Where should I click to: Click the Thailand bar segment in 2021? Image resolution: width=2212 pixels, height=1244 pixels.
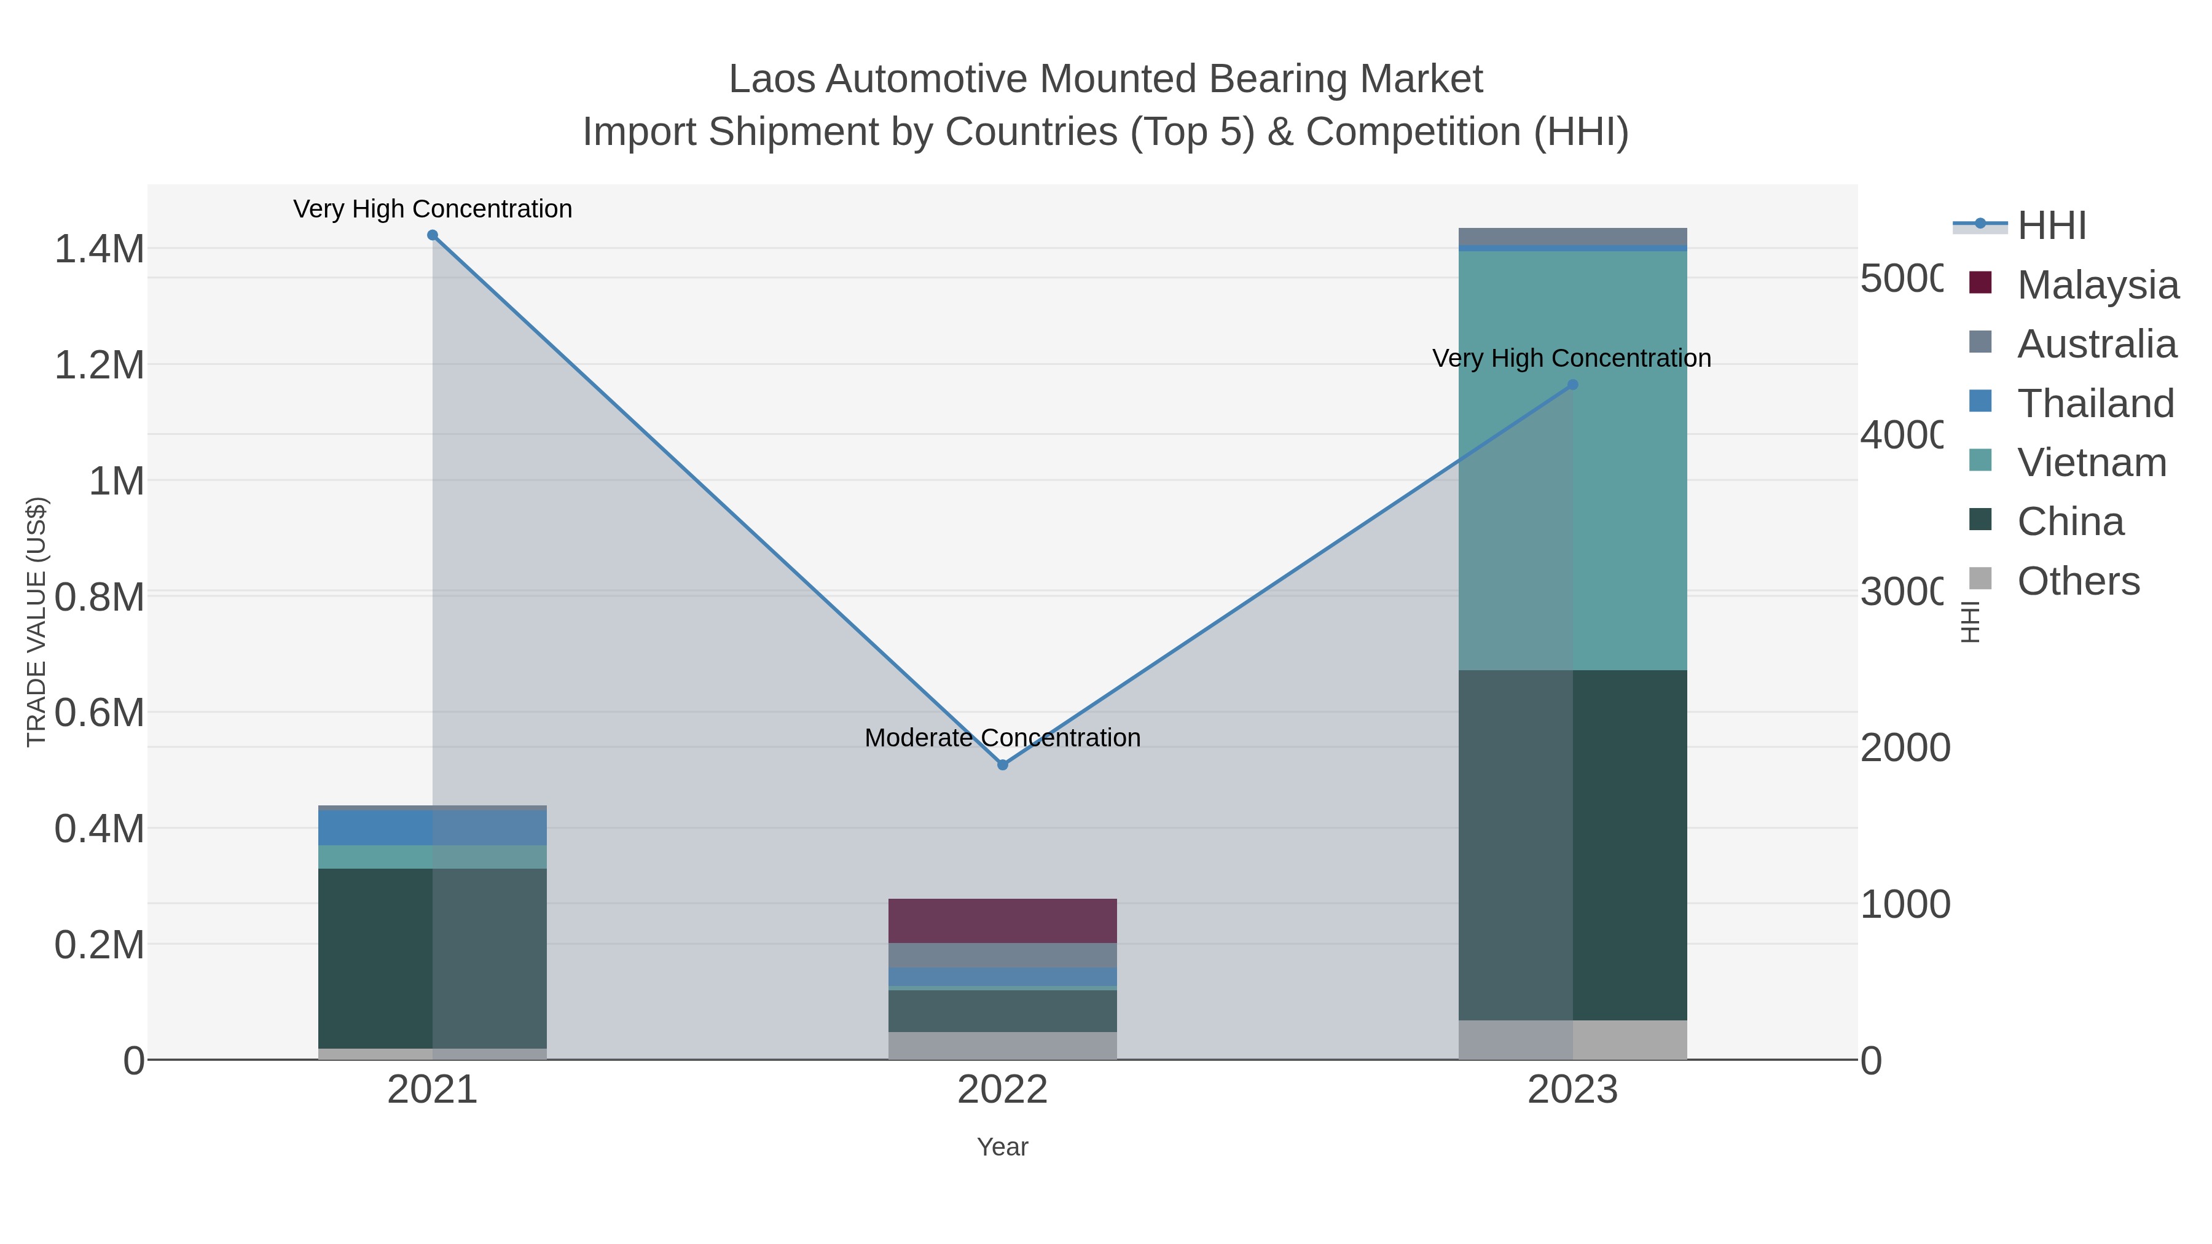433,829
